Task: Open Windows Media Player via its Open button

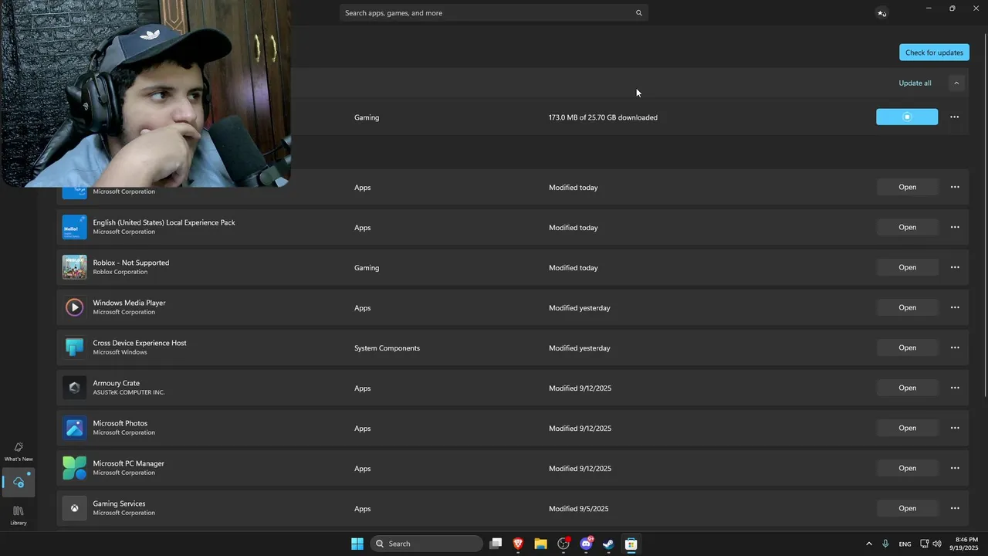Action: click(x=907, y=307)
